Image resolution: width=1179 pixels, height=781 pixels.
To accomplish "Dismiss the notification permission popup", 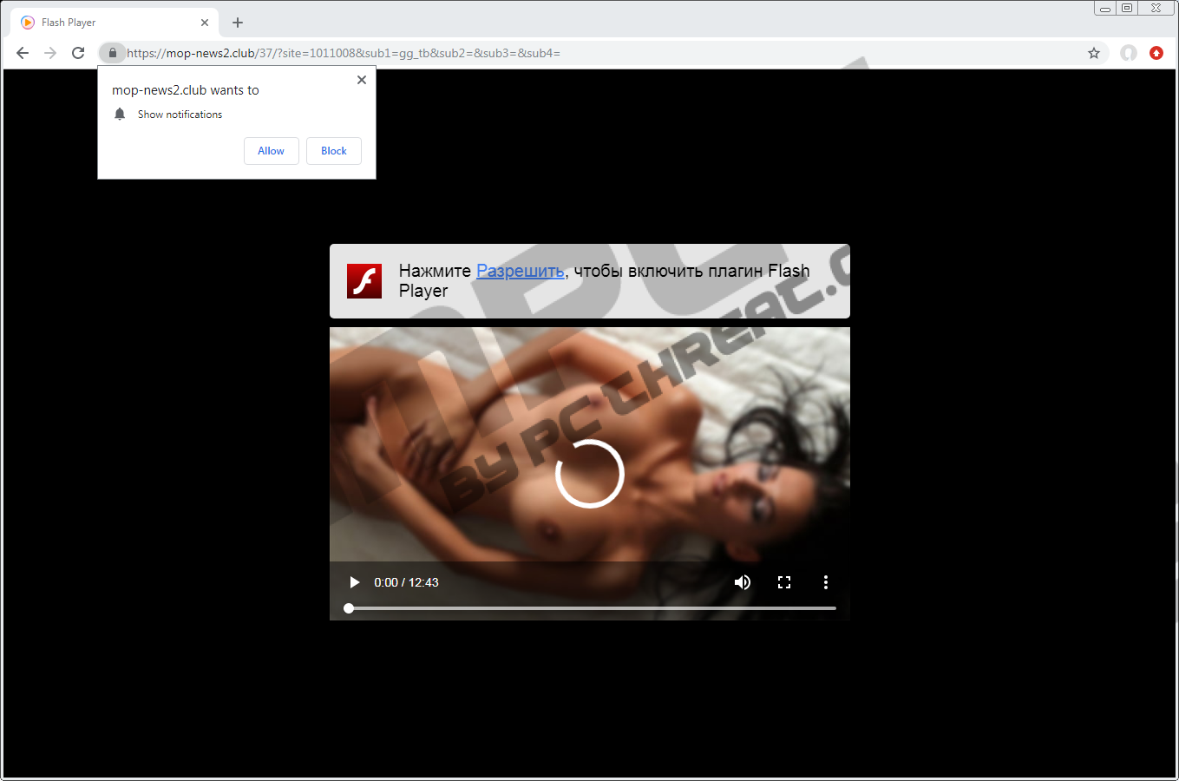I will pos(362,80).
